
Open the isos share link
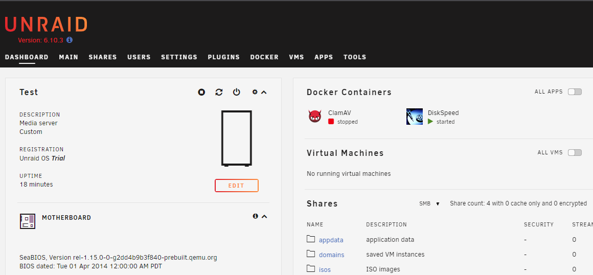coord(325,270)
